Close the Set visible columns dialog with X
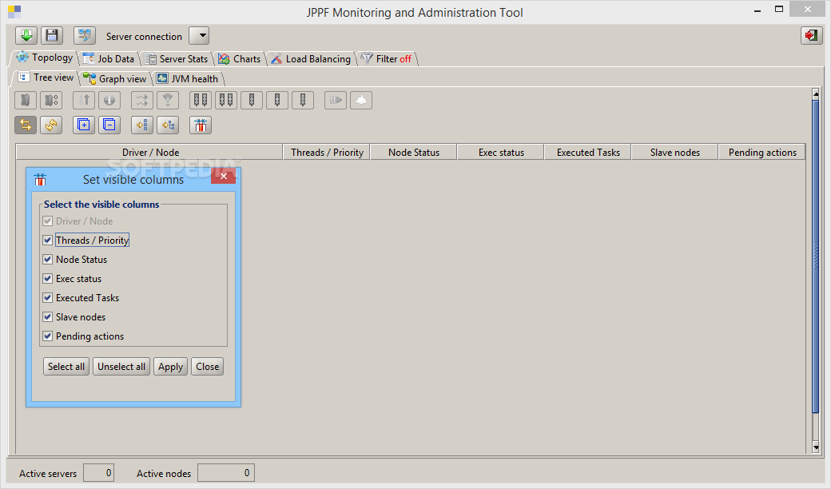The height and width of the screenshot is (489, 831). click(x=223, y=177)
